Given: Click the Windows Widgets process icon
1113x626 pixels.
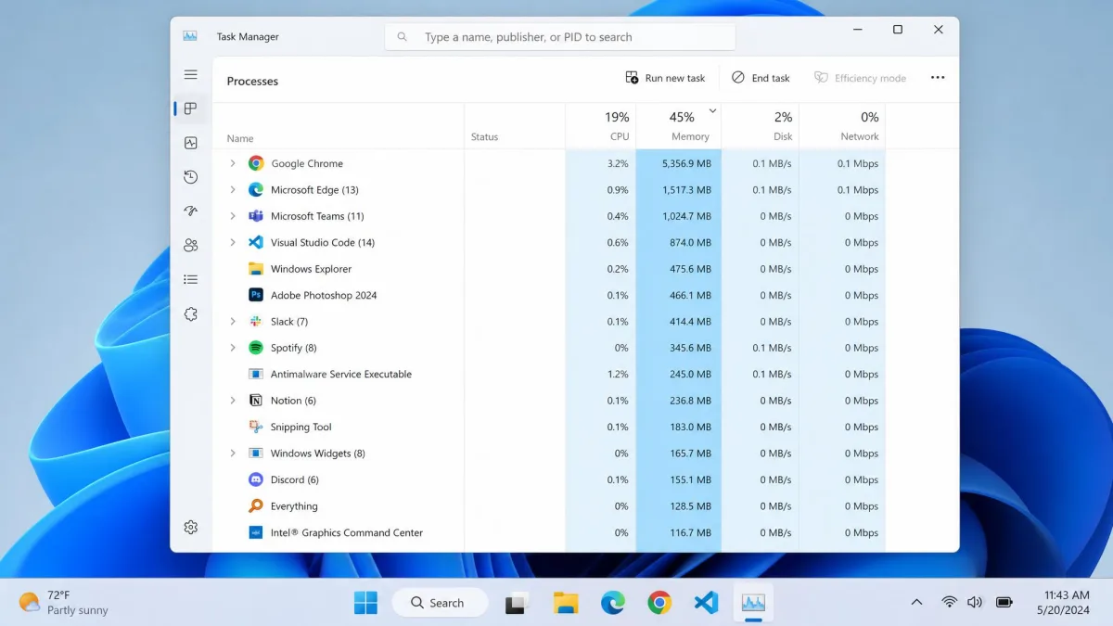Looking at the screenshot, I should 256,454.
